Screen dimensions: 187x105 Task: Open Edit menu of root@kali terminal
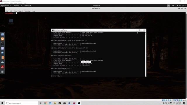coord(11,11)
